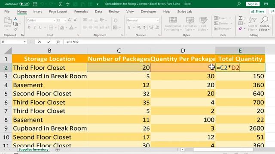Click the Supplies Inventory sheet tab

(x=34, y=149)
